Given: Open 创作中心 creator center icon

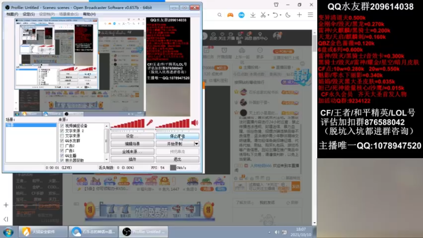Looking at the screenshot, I should (260, 36).
